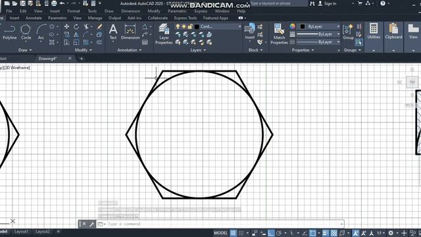Image resolution: width=421 pixels, height=237 pixels.
Task: Select the Text annotation tool
Action: click(113, 32)
